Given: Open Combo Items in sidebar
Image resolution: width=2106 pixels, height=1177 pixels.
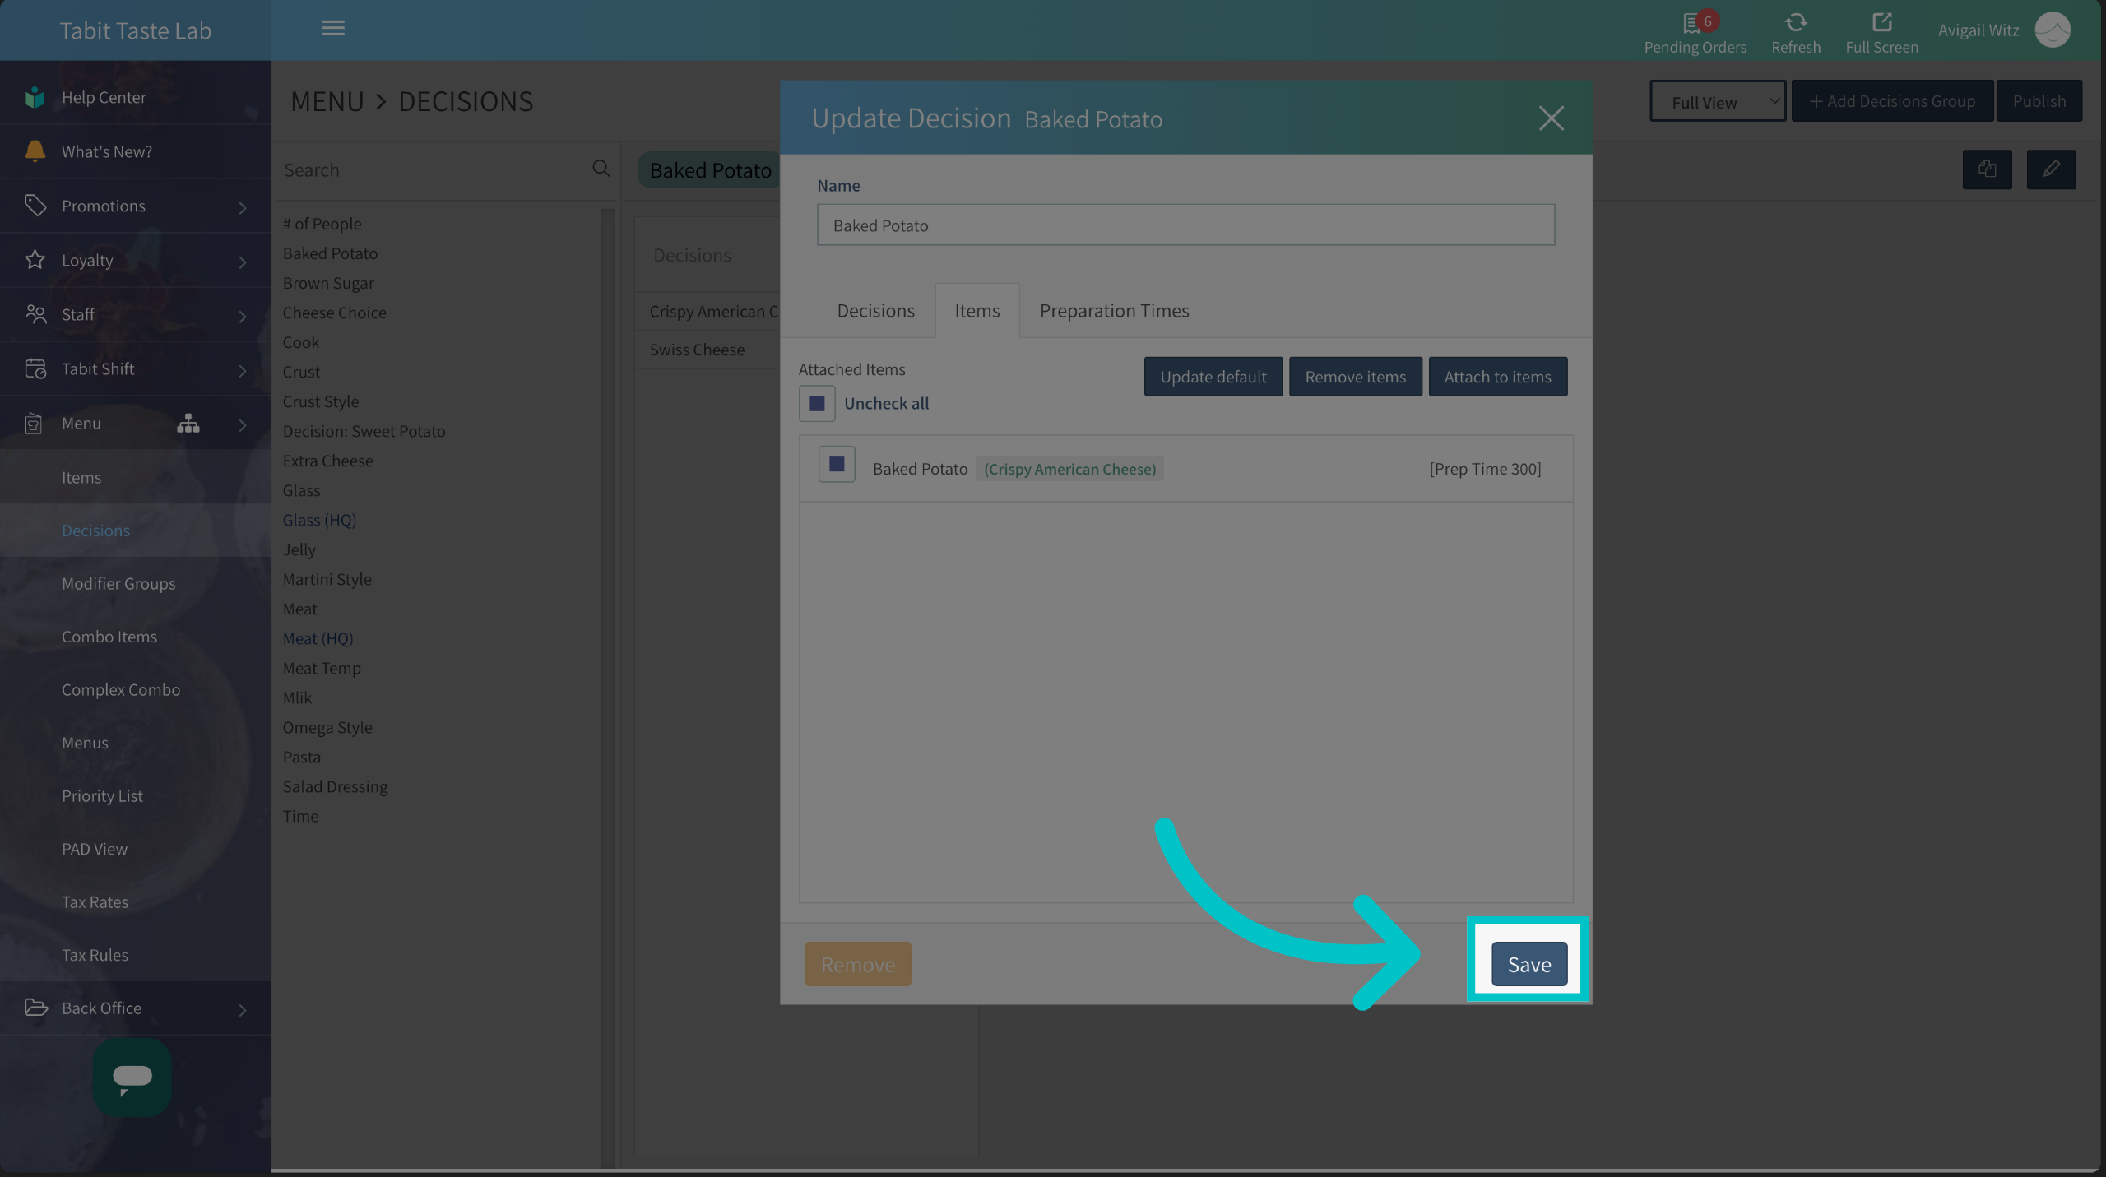Looking at the screenshot, I should coord(109,637).
